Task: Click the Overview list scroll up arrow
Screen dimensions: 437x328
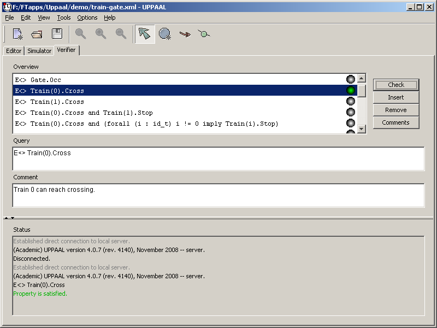Action: [362, 78]
